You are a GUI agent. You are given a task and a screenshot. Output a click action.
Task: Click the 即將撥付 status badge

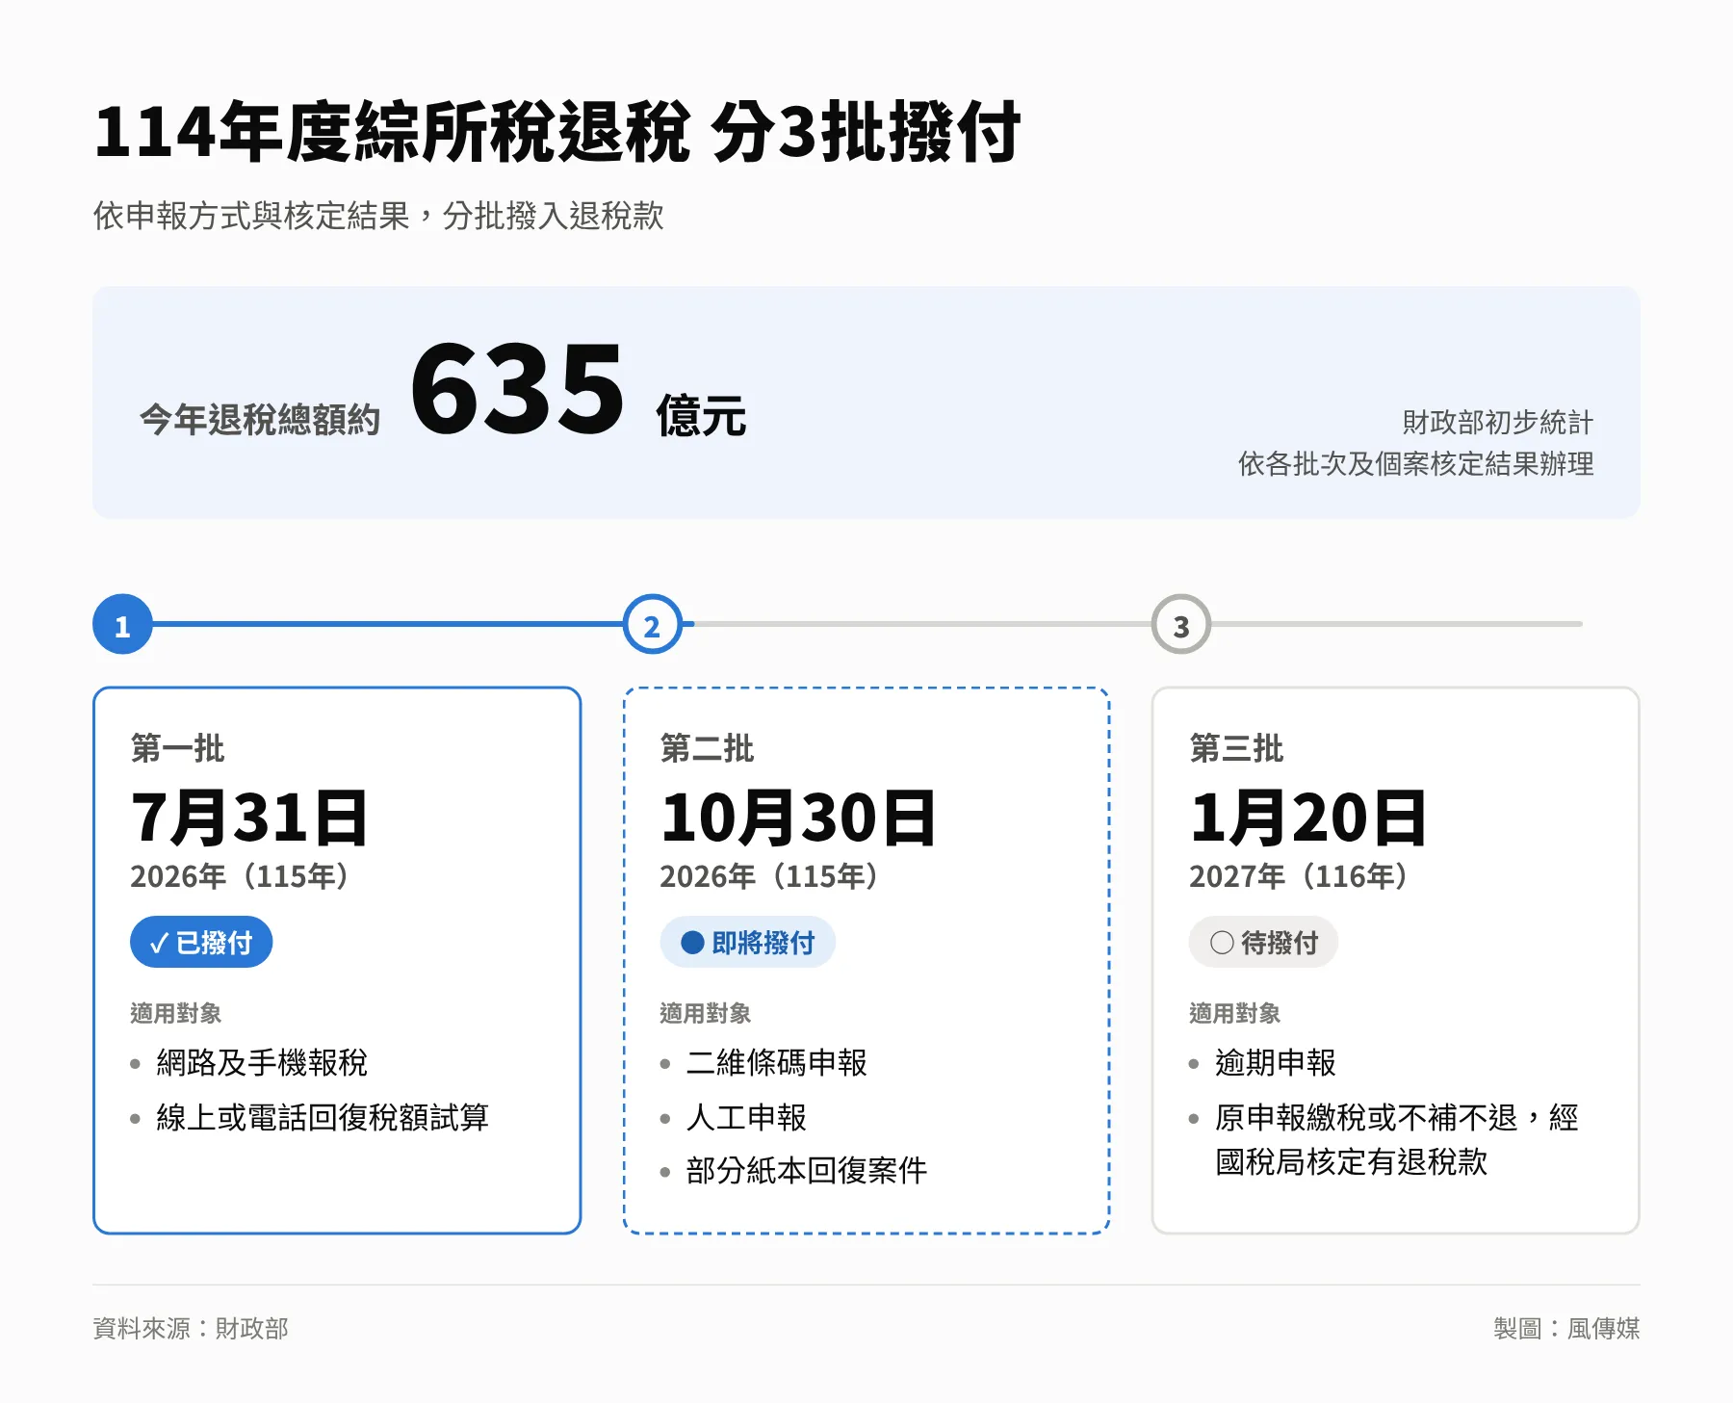tap(747, 942)
